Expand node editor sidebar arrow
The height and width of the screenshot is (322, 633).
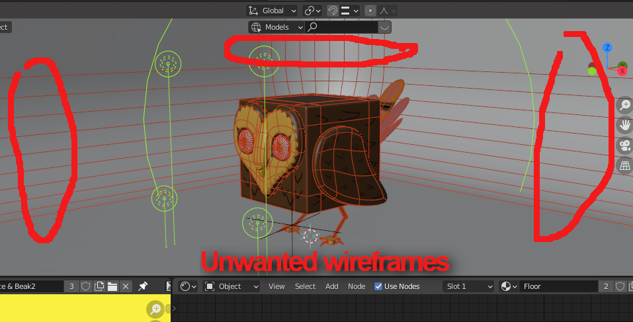174,309
